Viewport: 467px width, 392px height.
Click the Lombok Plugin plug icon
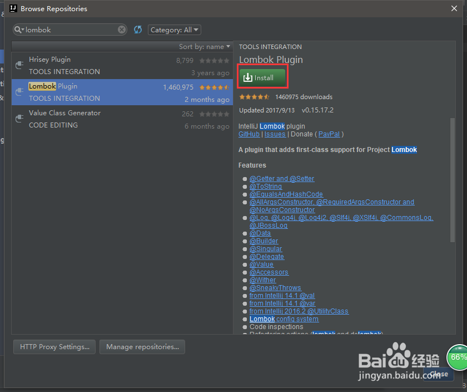19,91
